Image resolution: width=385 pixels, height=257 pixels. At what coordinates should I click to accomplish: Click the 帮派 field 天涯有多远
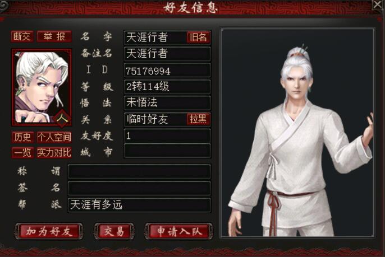pyautogui.click(x=139, y=205)
